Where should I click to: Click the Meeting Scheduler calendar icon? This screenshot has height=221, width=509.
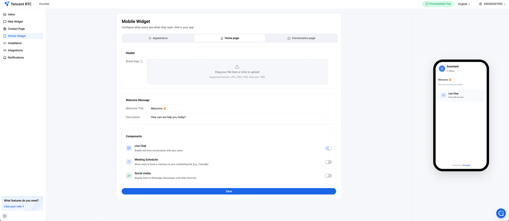point(129,162)
